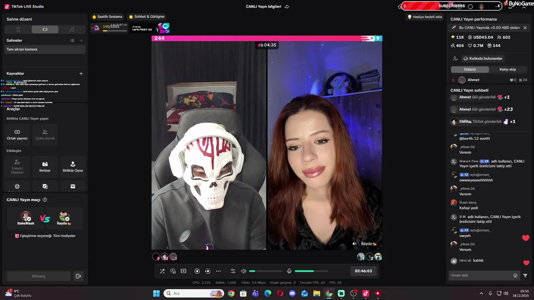Screen dimensions: 534x300
Task: Click the screen capture frame icon in control bar
Action: pos(184,271)
